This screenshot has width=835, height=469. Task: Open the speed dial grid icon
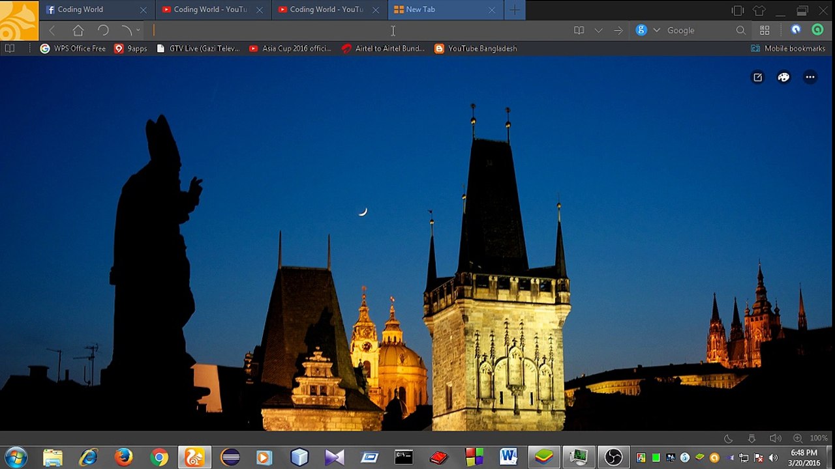(765, 30)
